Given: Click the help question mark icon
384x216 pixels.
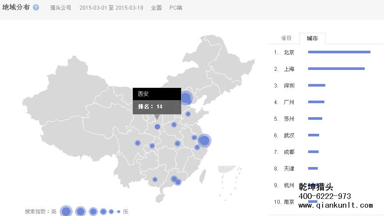Looking at the screenshot, I should pyautogui.click(x=36, y=8).
